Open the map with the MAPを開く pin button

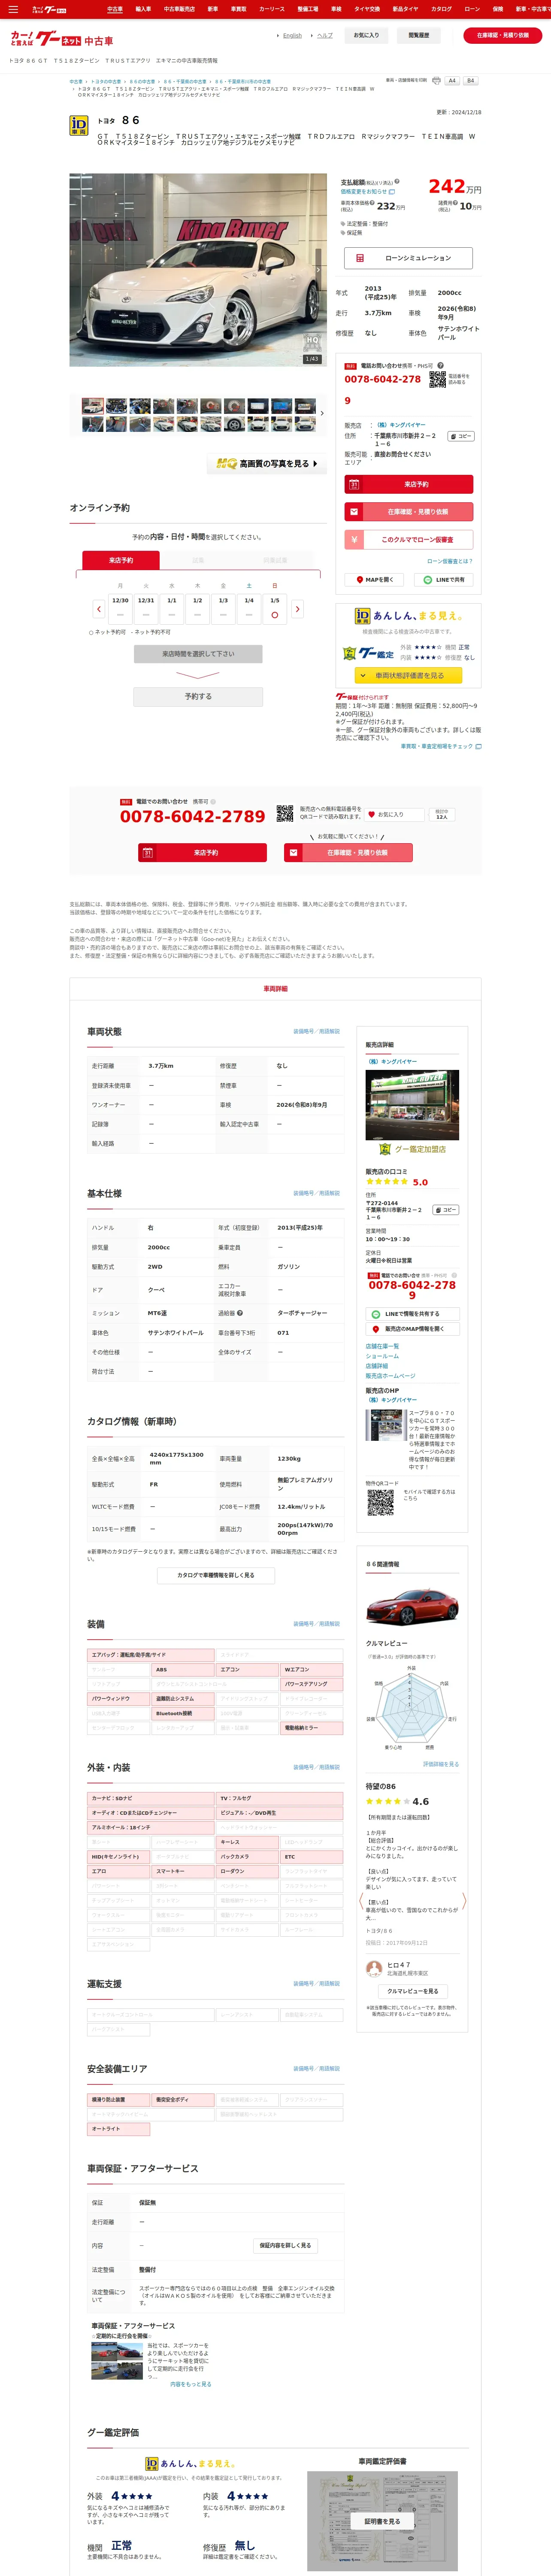coord(375,579)
